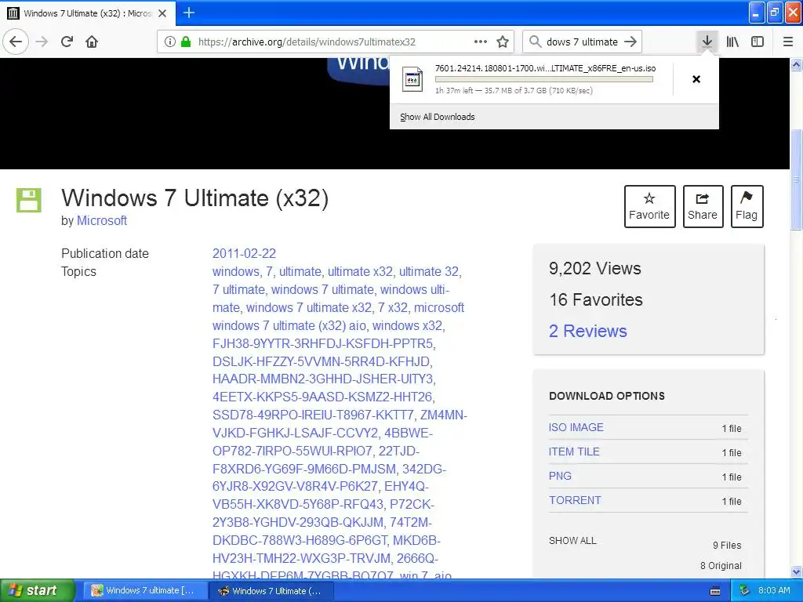
Task: Click the download progress bar
Action: [x=544, y=79]
